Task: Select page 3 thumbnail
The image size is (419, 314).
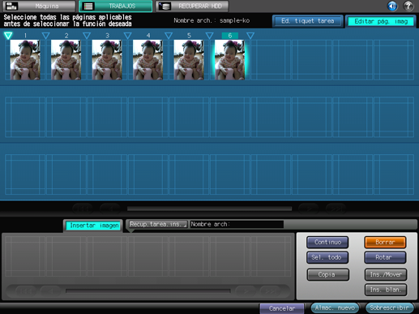Action: pos(107,60)
